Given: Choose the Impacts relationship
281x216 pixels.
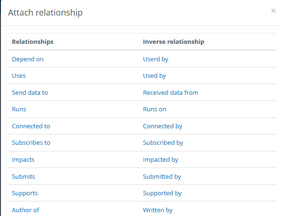Looking at the screenshot, I should pyautogui.click(x=23, y=159).
